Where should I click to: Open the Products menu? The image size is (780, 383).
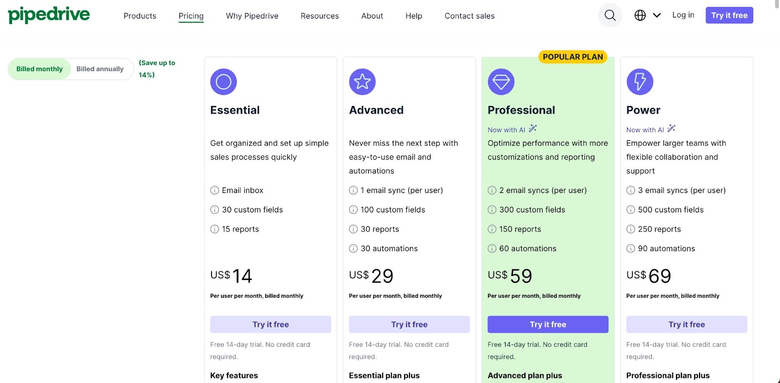coord(140,16)
